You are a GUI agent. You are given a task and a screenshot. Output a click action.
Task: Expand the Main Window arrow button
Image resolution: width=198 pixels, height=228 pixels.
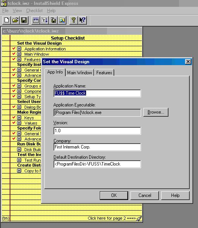19,54
